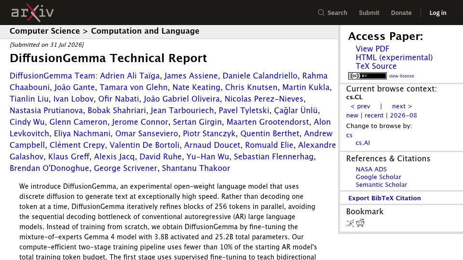Screen dimensions: 463x260
Task: Click author Tamara von Glehn
Action: click(x=134, y=87)
